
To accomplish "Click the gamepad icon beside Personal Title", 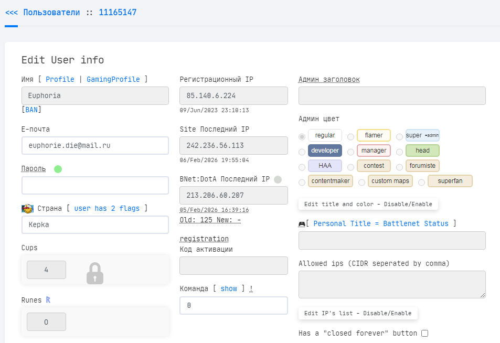I will (x=302, y=224).
